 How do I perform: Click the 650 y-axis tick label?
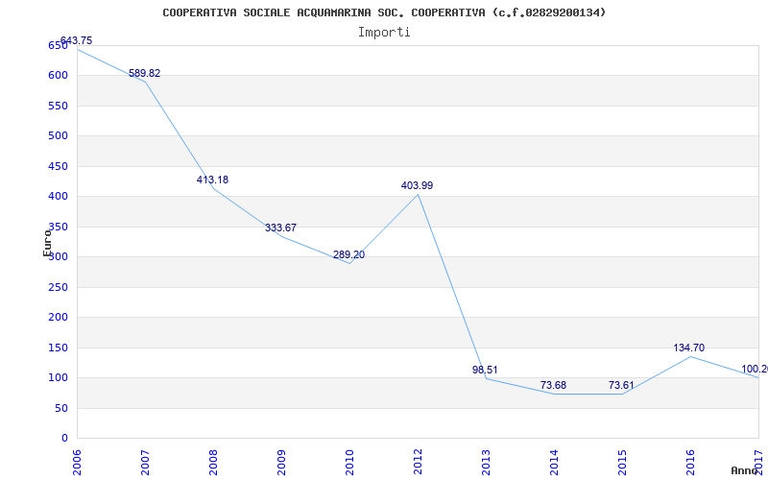pyautogui.click(x=58, y=45)
